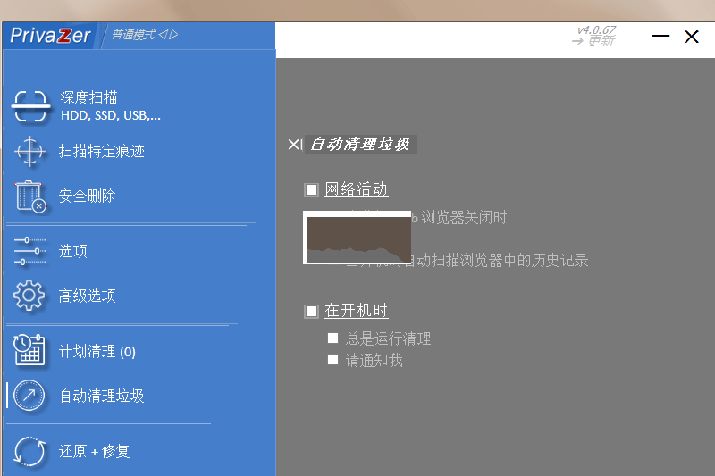Viewport: 715px width, 476px height.
Task: Click the 在开机时 underlined label
Action: point(356,311)
